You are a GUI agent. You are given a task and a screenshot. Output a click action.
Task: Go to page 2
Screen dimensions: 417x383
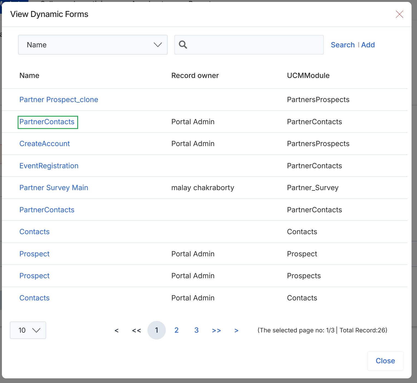click(x=176, y=330)
